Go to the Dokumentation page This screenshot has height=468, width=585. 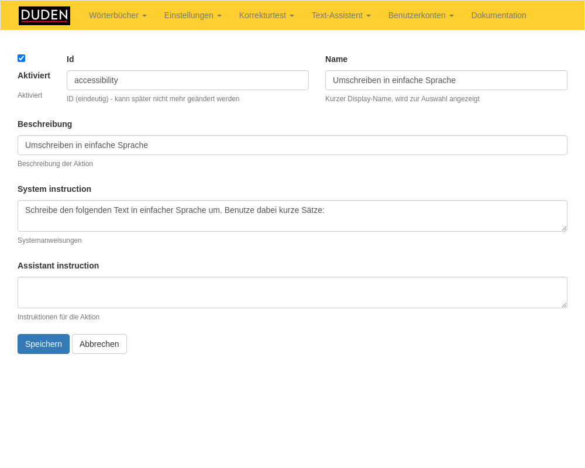[x=498, y=15]
